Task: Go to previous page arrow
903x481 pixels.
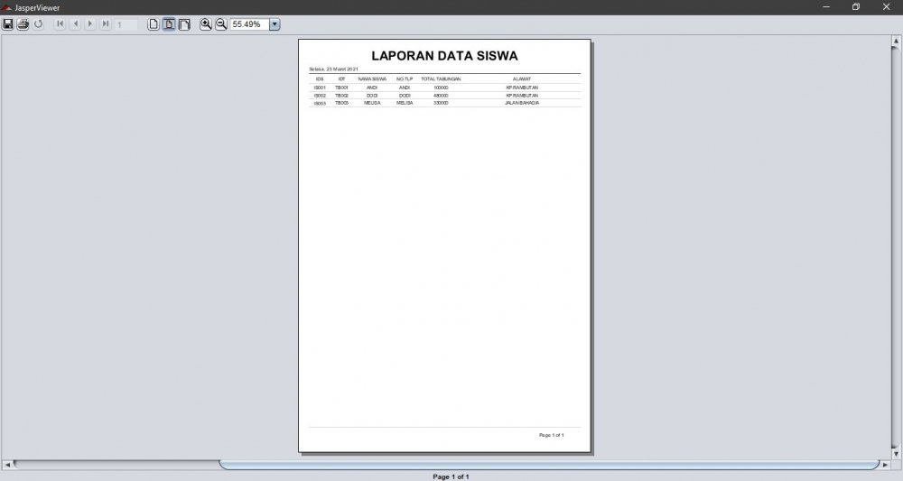Action: coord(76,24)
